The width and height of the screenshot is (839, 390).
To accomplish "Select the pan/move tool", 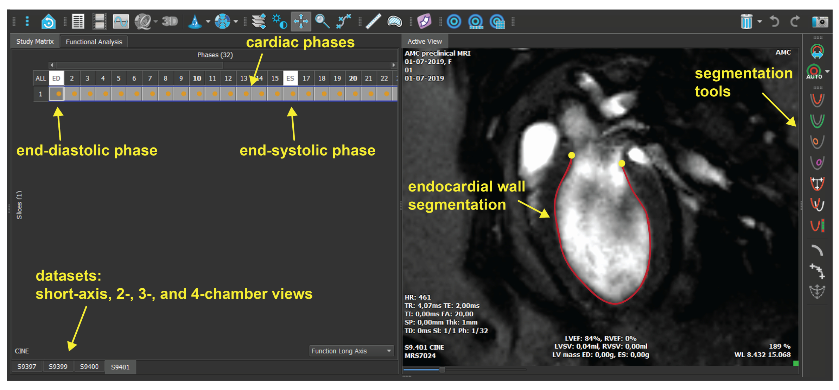I will click(301, 21).
